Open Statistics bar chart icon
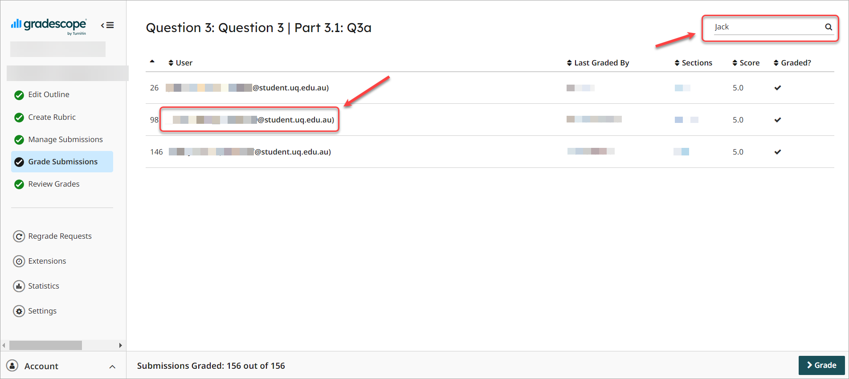 click(x=19, y=286)
